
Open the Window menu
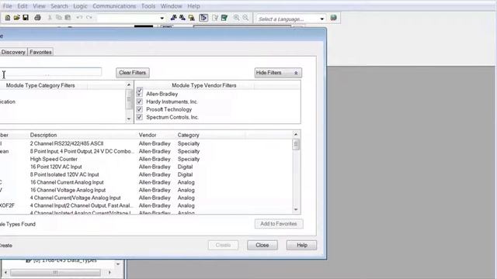click(x=171, y=6)
